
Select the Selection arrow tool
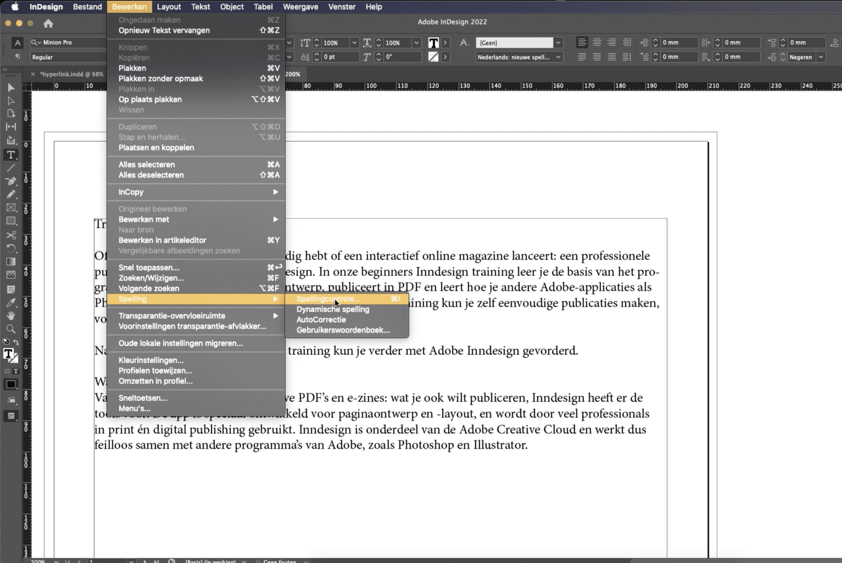pos(11,87)
